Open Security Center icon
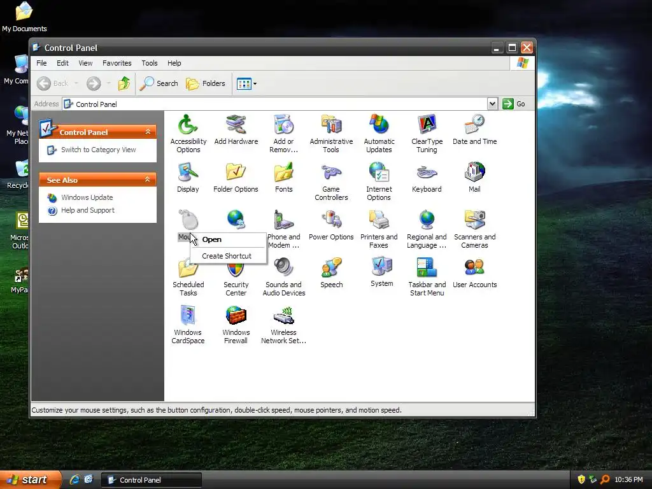 point(236,281)
